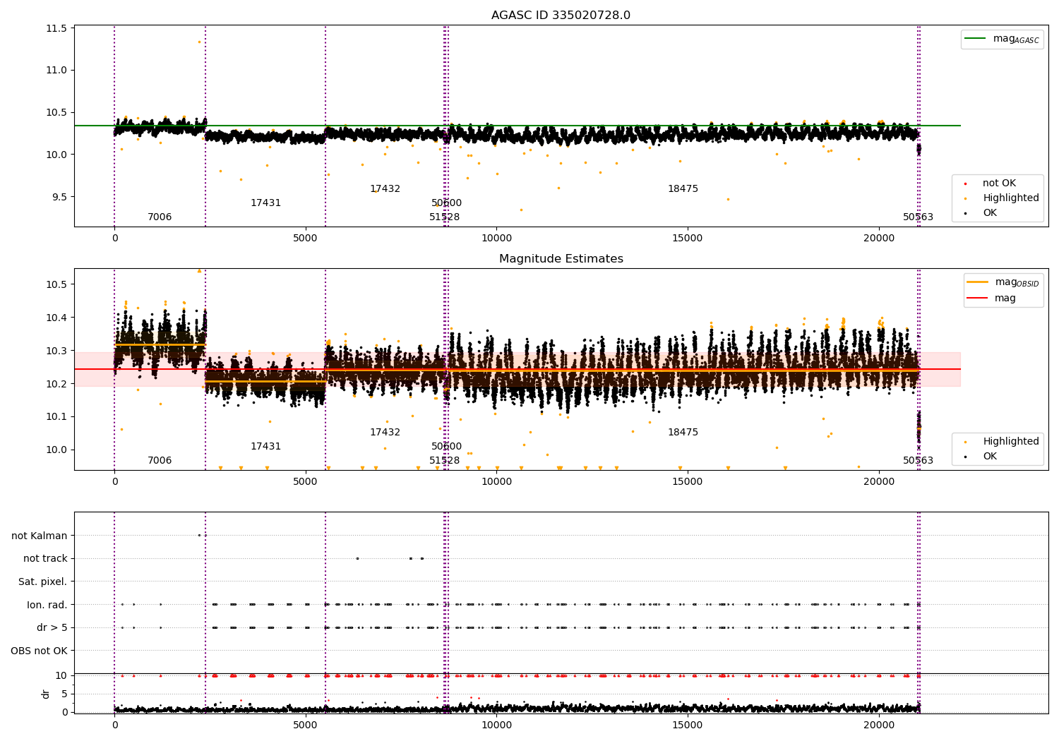Click obsid label 51528 in top plot
The image size is (1059, 741).
point(444,217)
